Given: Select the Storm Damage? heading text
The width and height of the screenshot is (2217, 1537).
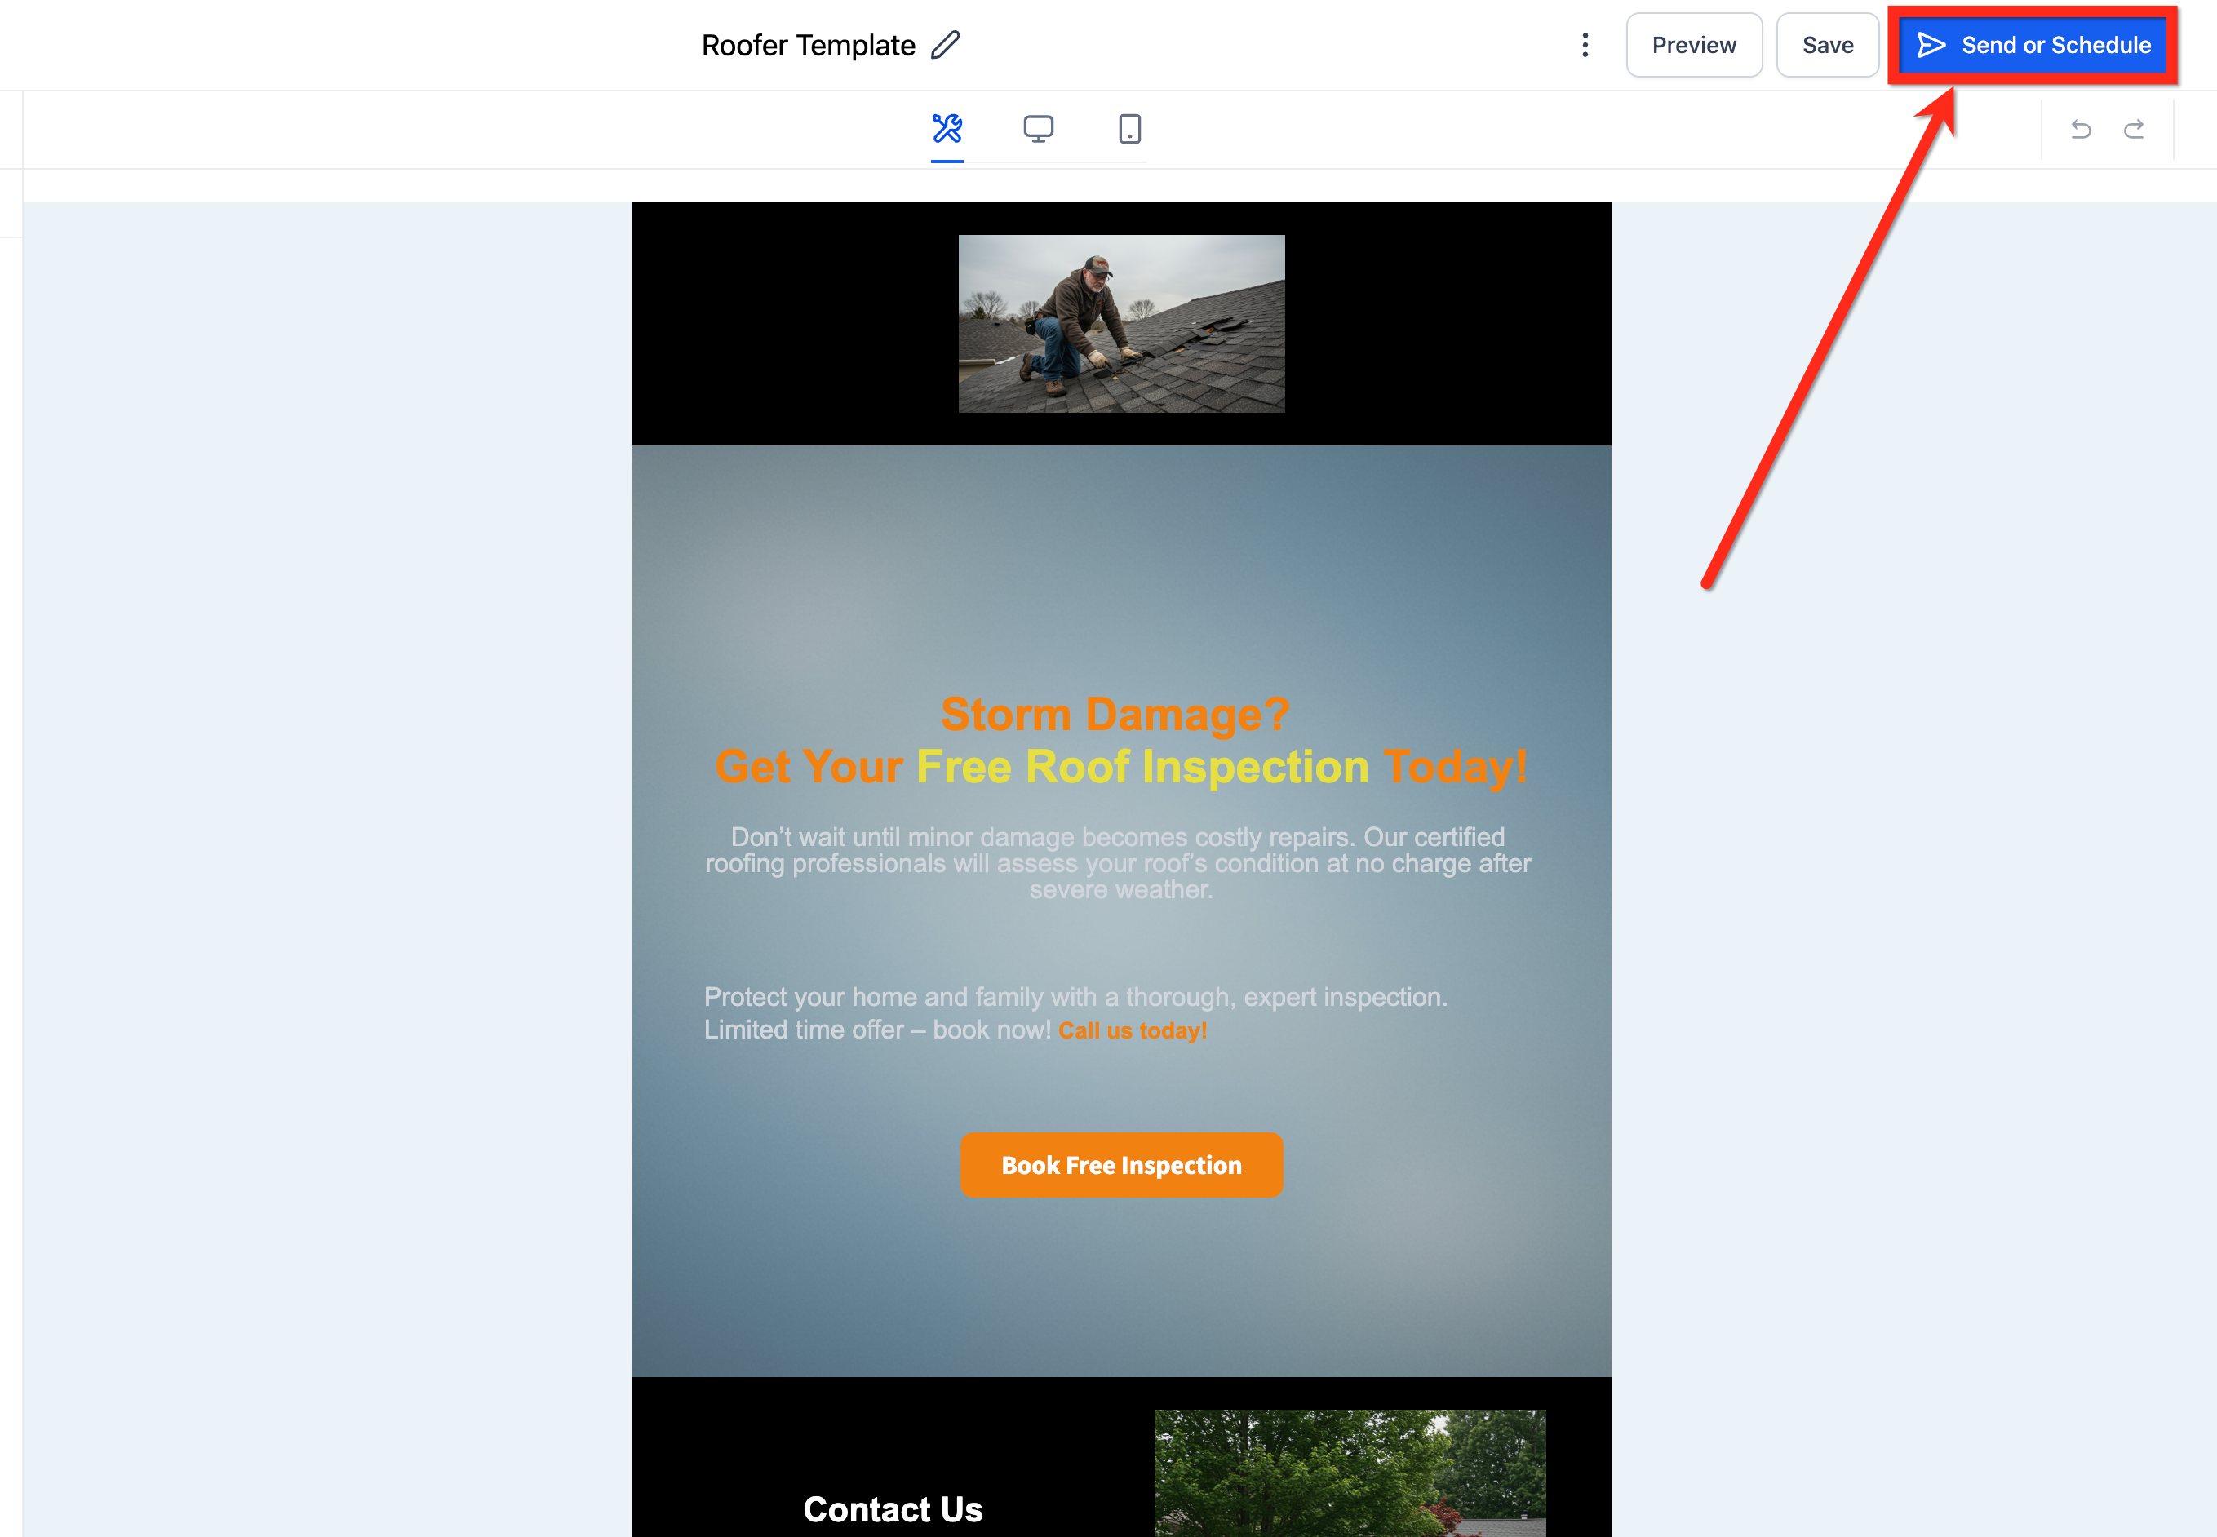Looking at the screenshot, I should tap(1115, 715).
